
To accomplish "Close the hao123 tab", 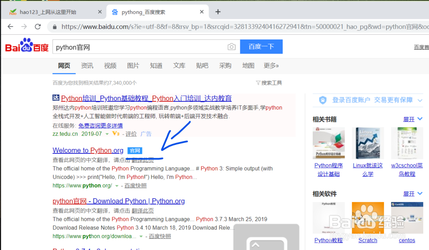I will (100, 12).
